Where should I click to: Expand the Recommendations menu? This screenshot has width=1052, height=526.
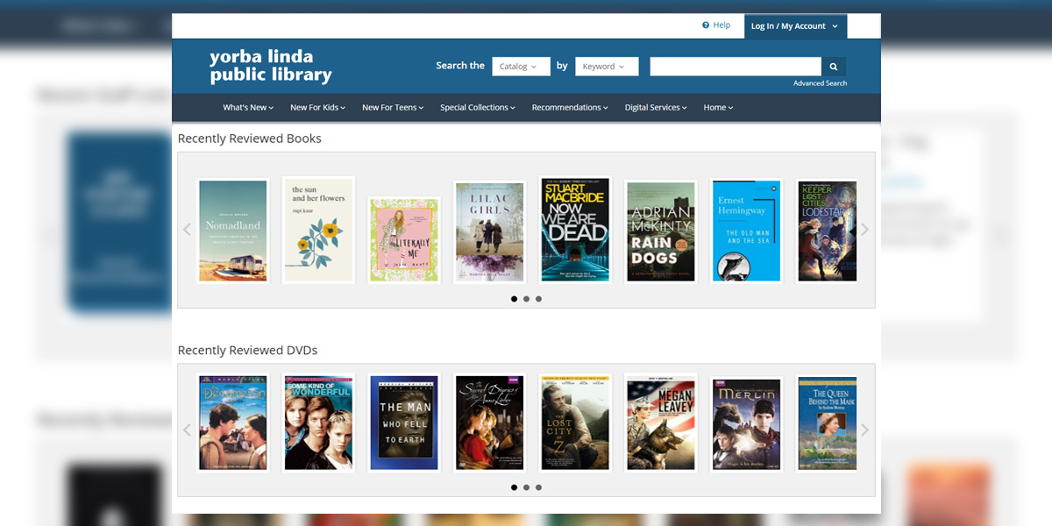point(570,108)
